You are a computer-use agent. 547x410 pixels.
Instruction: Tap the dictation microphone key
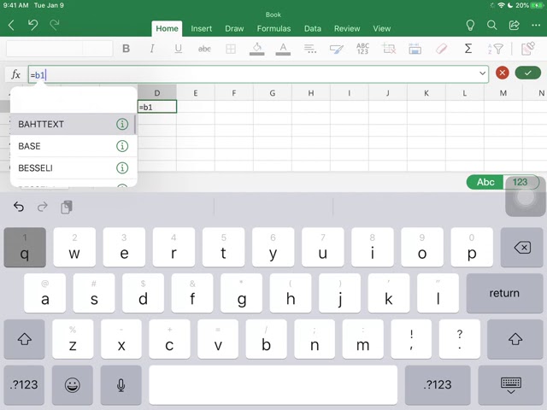click(x=121, y=385)
